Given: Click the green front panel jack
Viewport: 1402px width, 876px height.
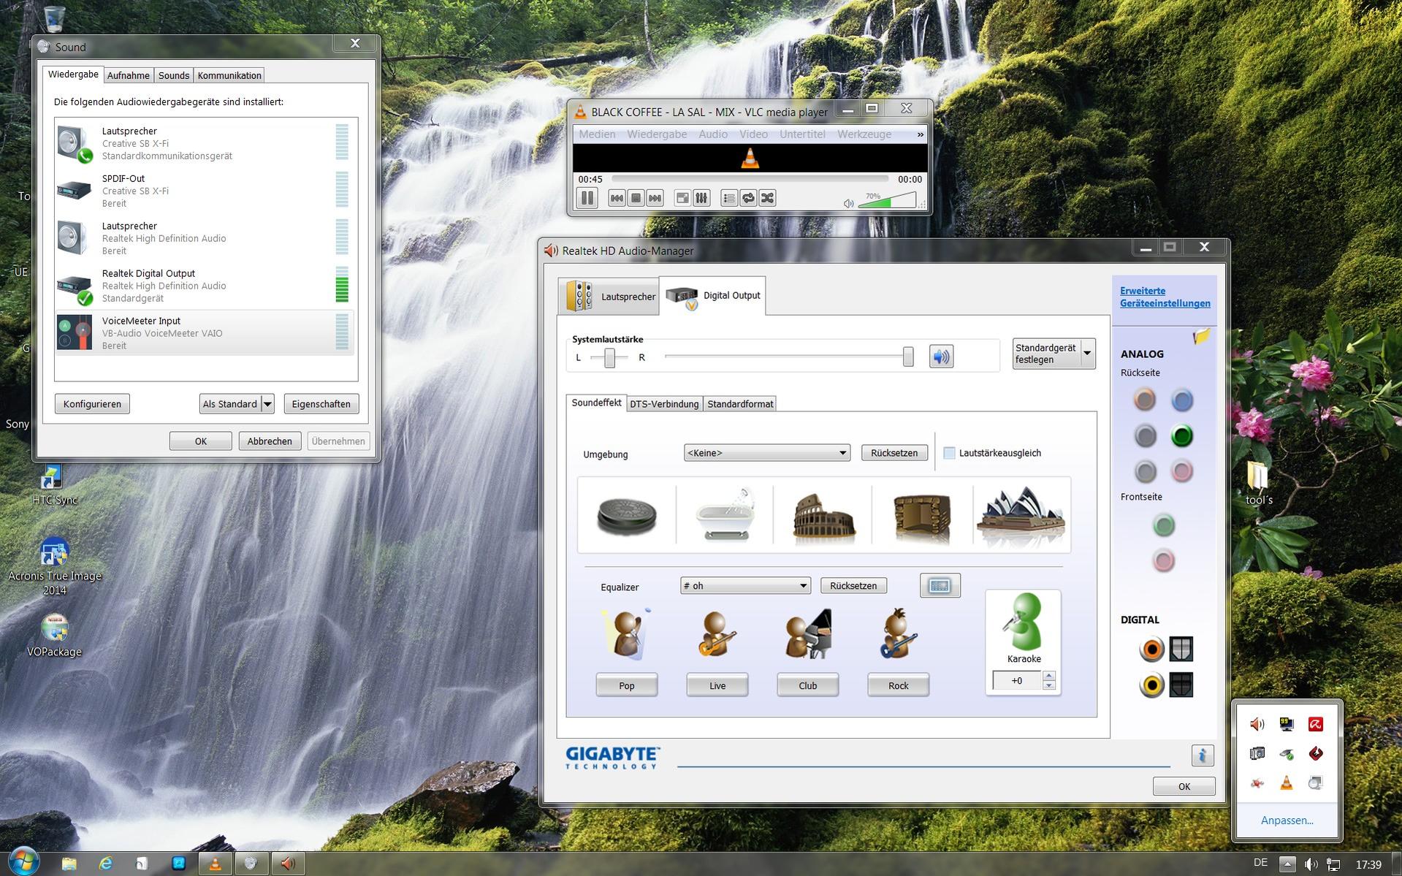Looking at the screenshot, I should coord(1164,525).
